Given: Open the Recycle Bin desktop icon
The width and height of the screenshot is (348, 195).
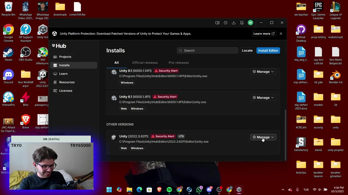Looking at the screenshot, I should click(8, 9).
